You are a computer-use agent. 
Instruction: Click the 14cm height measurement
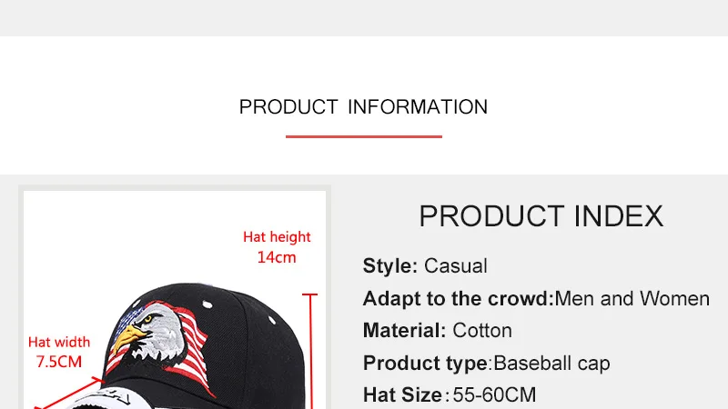(277, 257)
